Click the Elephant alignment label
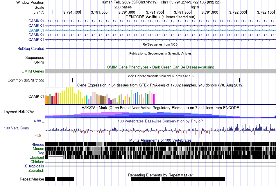This screenshot has height=186, width=276. [x=37, y=158]
